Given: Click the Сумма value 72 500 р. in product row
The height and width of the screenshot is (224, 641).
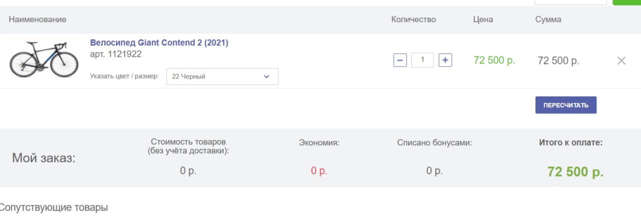Looking at the screenshot, I should [x=558, y=61].
